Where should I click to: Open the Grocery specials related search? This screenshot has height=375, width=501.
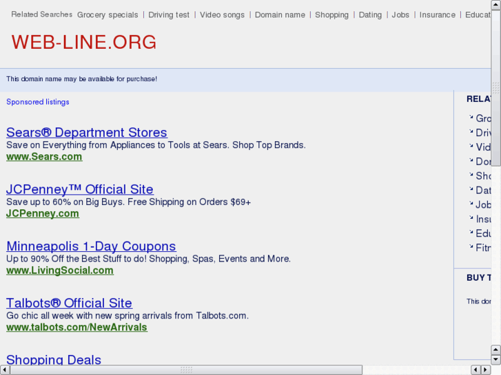[x=108, y=15]
